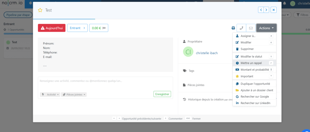Viewport: 310px width, 132px height.
Task: Click the CI owner avatar
Action: [x=188, y=52]
